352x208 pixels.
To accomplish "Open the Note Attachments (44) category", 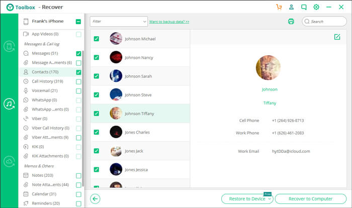I will pos(50,185).
